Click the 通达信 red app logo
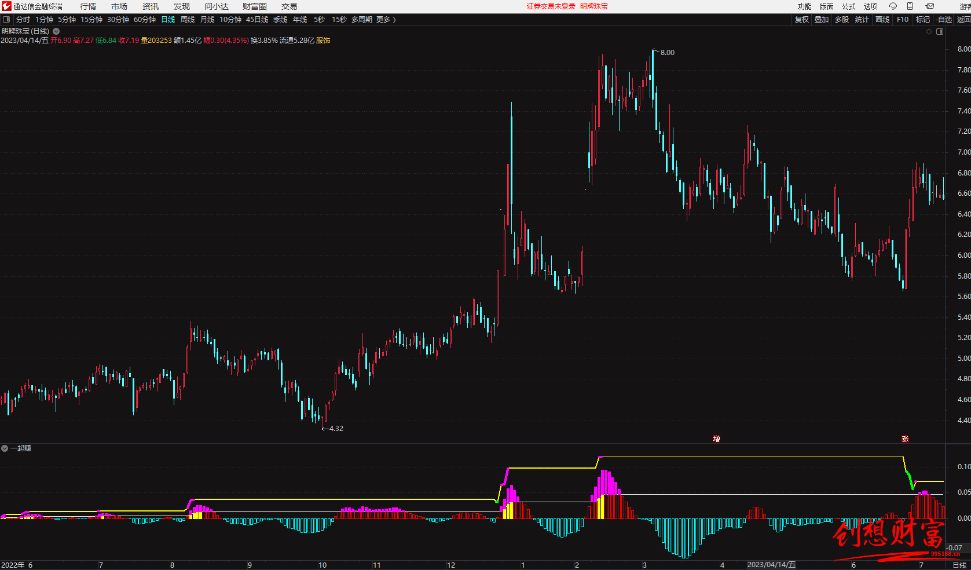The image size is (971, 570). pyautogui.click(x=6, y=6)
